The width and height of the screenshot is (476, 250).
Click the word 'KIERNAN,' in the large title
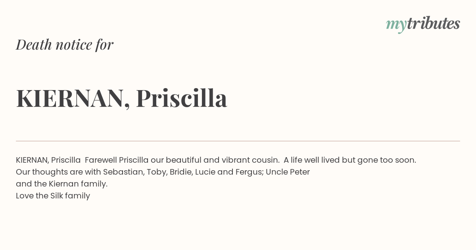pos(73,99)
